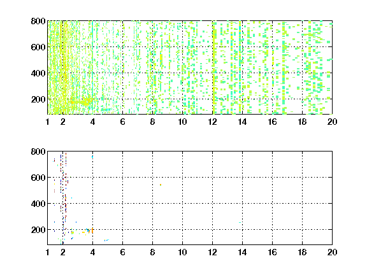Viewport: 367px width, 275px height.
Task: Click the x-axis tick label 1 on top plot
Action: [48, 122]
